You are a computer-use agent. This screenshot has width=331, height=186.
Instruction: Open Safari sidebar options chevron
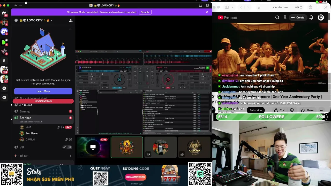click(x=232, y=7)
